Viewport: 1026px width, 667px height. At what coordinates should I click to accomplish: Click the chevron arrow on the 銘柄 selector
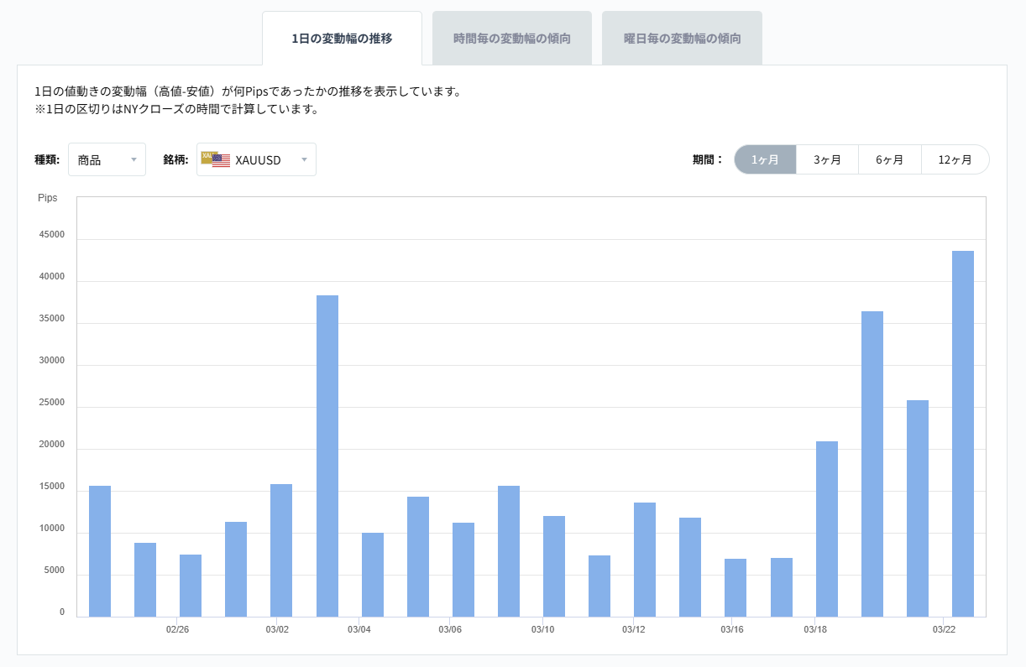305,159
